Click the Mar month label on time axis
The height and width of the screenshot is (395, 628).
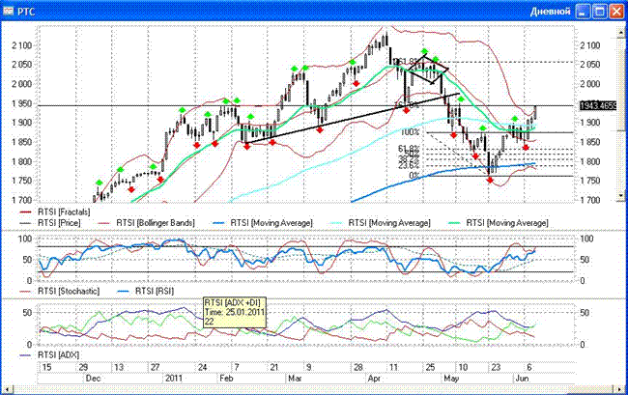(295, 379)
